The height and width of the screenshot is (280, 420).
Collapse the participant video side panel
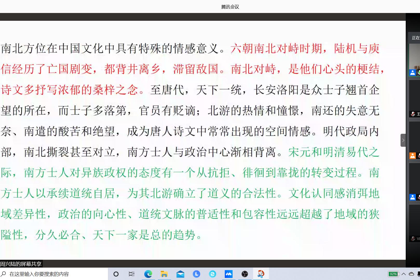click(403, 140)
